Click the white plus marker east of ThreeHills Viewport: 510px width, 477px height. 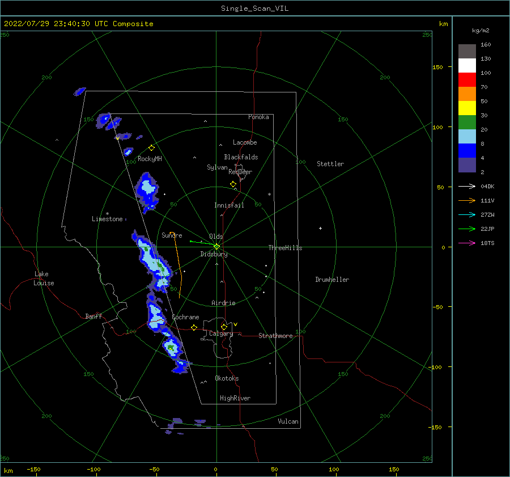coord(320,228)
